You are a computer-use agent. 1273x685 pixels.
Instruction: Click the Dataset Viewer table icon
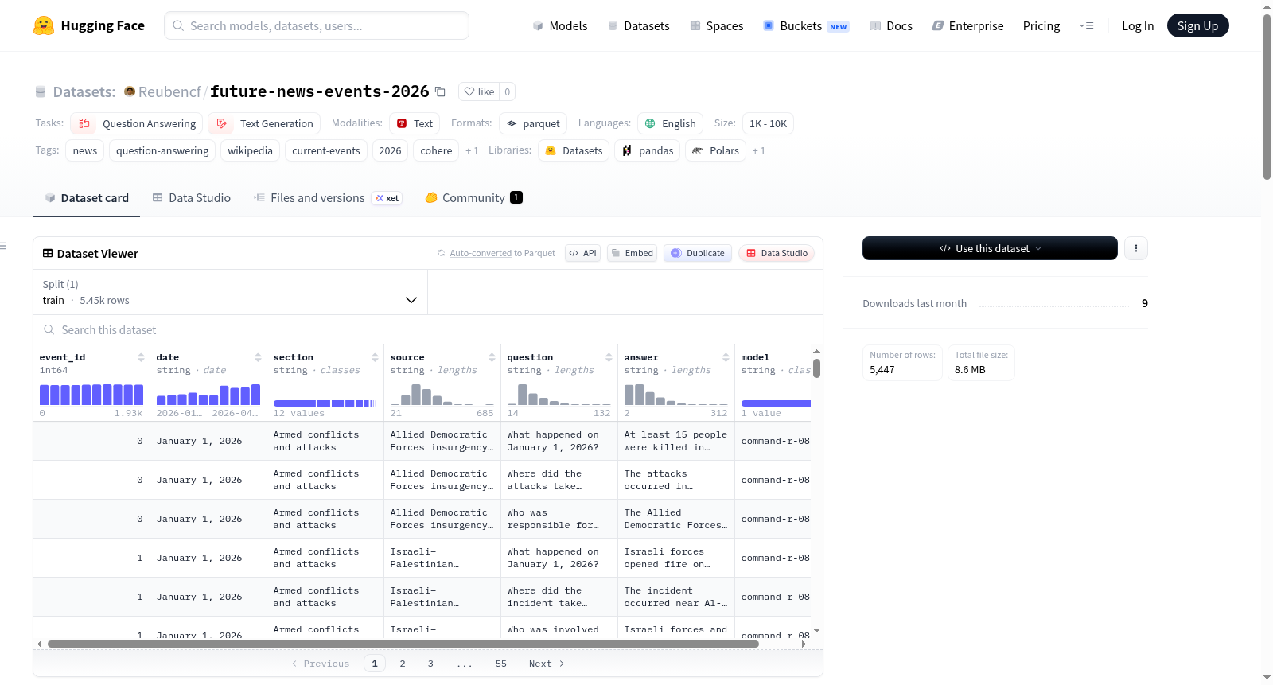[x=48, y=253]
